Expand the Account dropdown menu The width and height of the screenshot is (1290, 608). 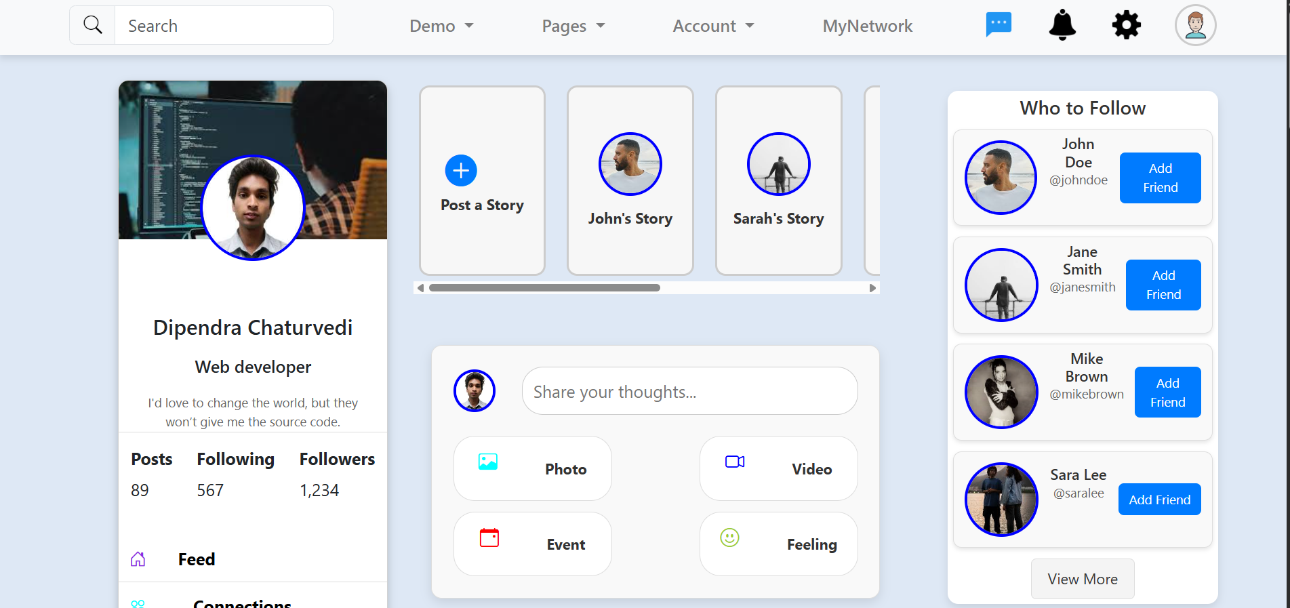713,26
